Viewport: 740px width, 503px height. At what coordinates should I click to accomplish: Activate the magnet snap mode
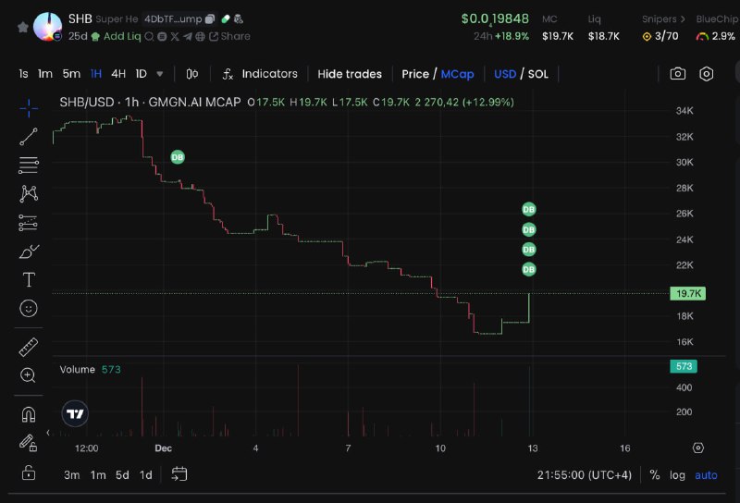coord(29,414)
